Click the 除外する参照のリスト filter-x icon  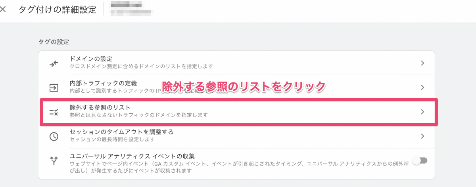coord(54,112)
